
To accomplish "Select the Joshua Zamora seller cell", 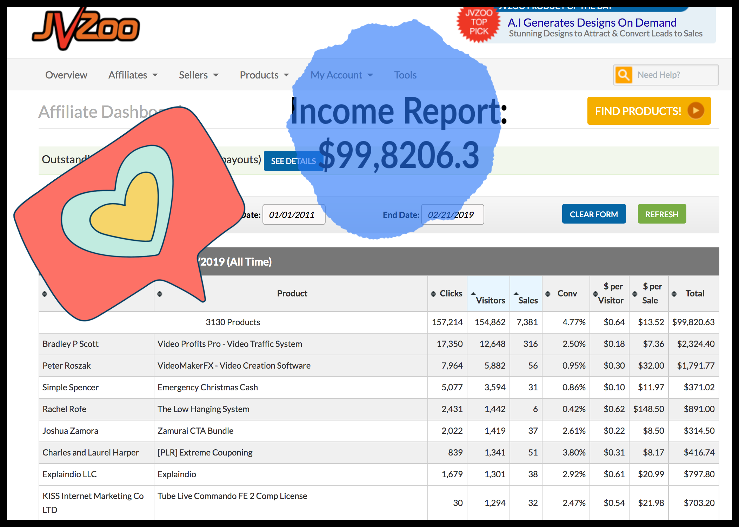I will click(96, 431).
